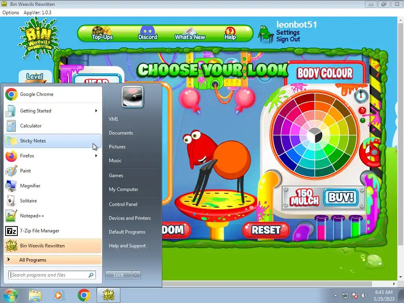Click in Search programs and files box
404x303 pixels.
coord(52,275)
